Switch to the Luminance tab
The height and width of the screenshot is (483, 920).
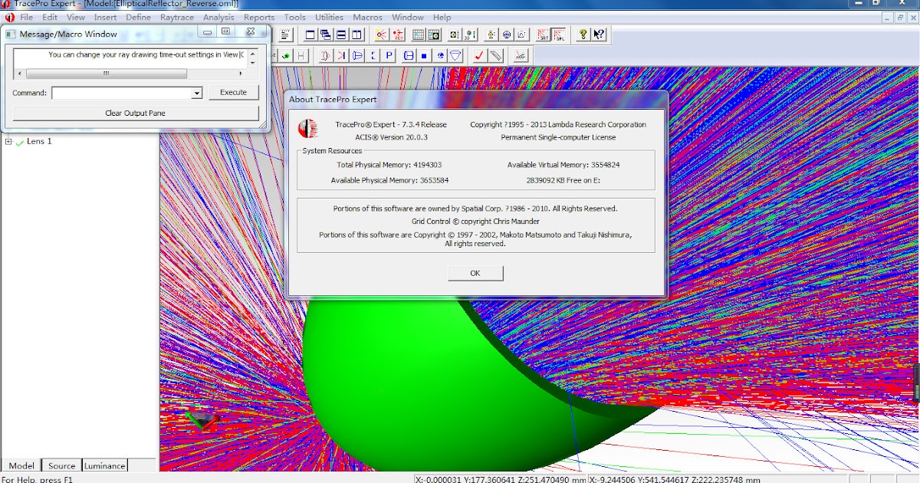tap(104, 465)
